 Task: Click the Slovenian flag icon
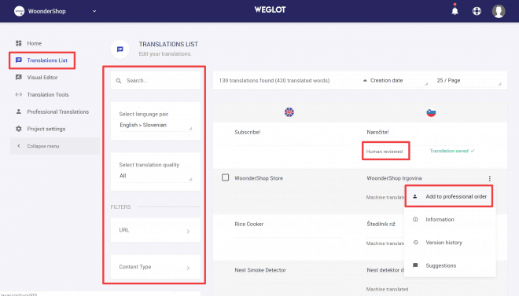coord(431,112)
